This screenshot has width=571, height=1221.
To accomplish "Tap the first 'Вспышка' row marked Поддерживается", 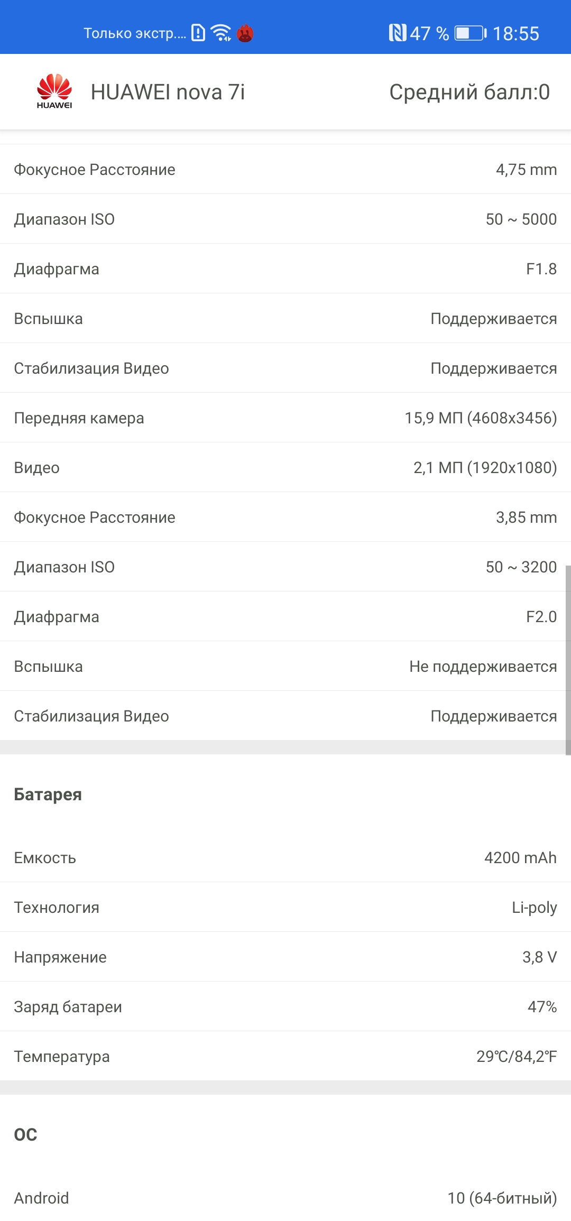I will [x=285, y=318].
